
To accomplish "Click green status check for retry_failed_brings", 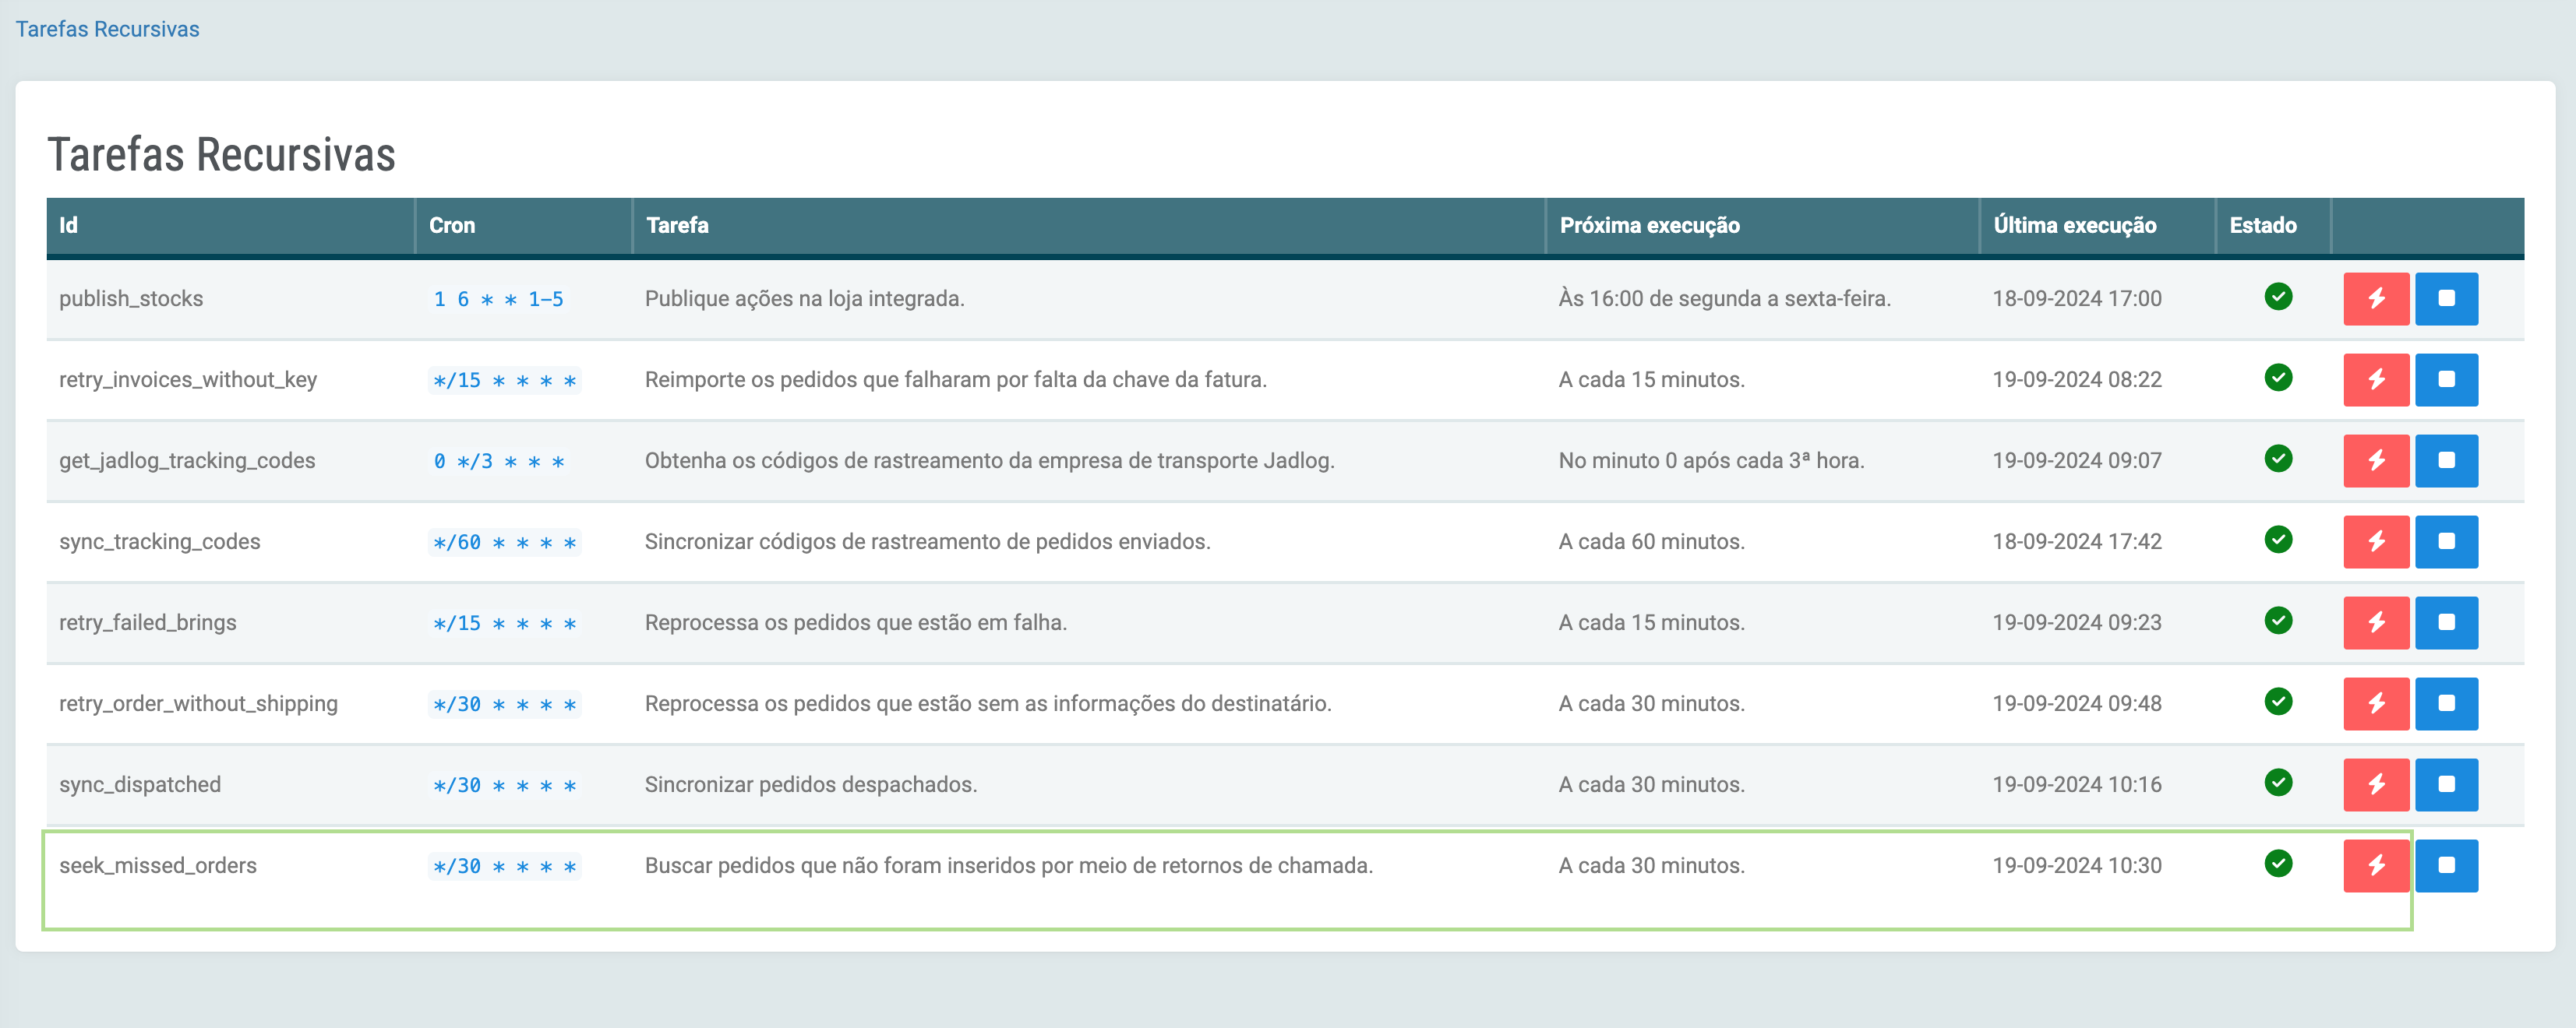I will [x=2278, y=621].
